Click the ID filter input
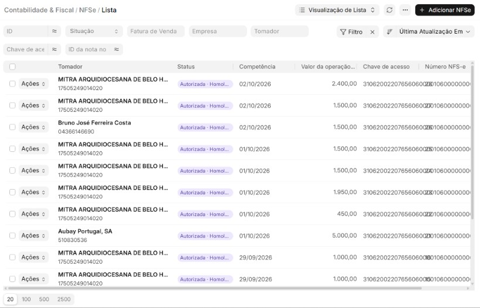 tap(26, 31)
